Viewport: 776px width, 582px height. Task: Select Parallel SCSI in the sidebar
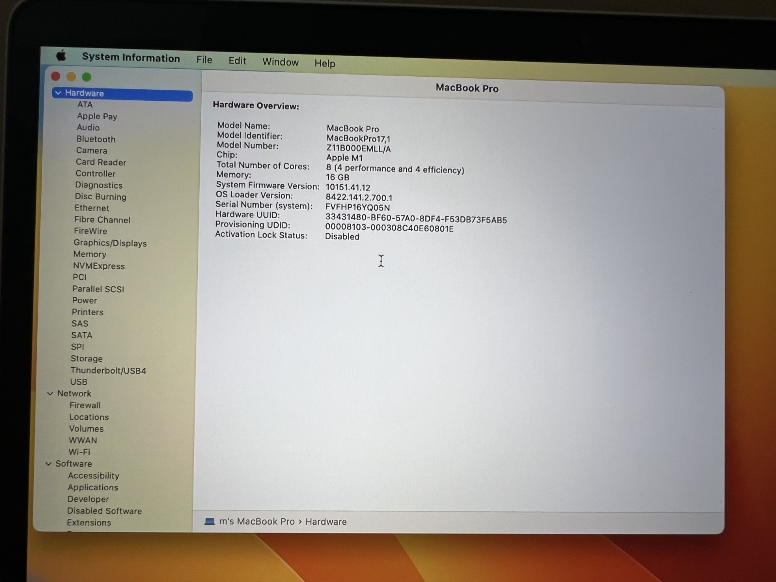(98, 289)
